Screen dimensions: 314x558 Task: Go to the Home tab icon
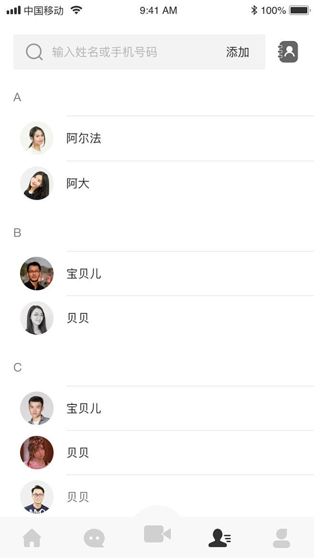point(32,537)
